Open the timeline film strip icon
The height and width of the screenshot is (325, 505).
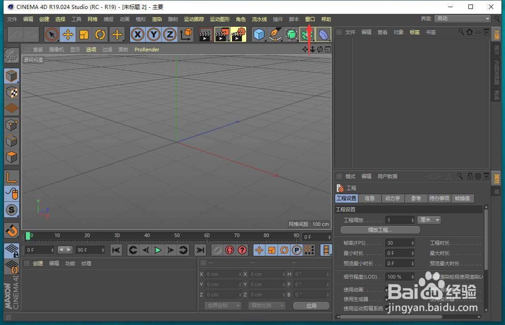coord(326,250)
